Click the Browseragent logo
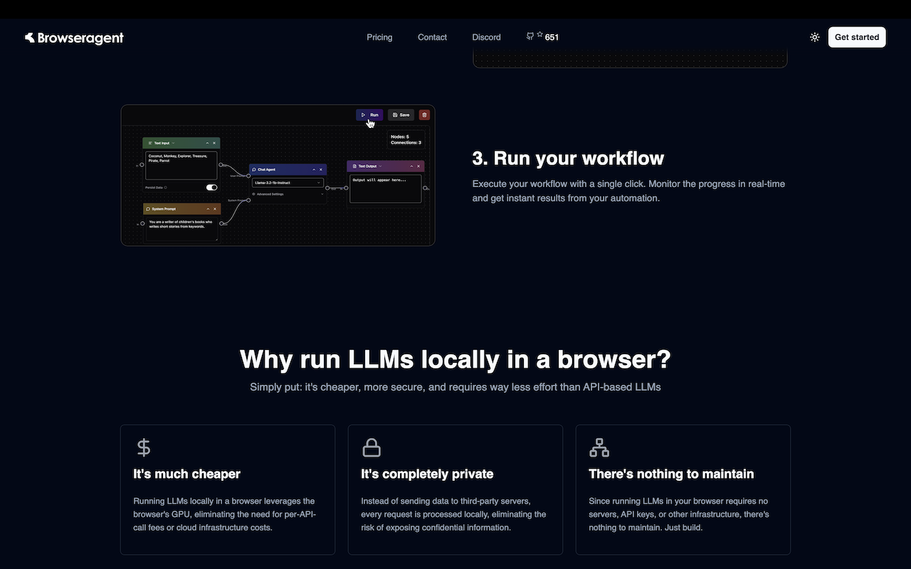 [x=74, y=37]
